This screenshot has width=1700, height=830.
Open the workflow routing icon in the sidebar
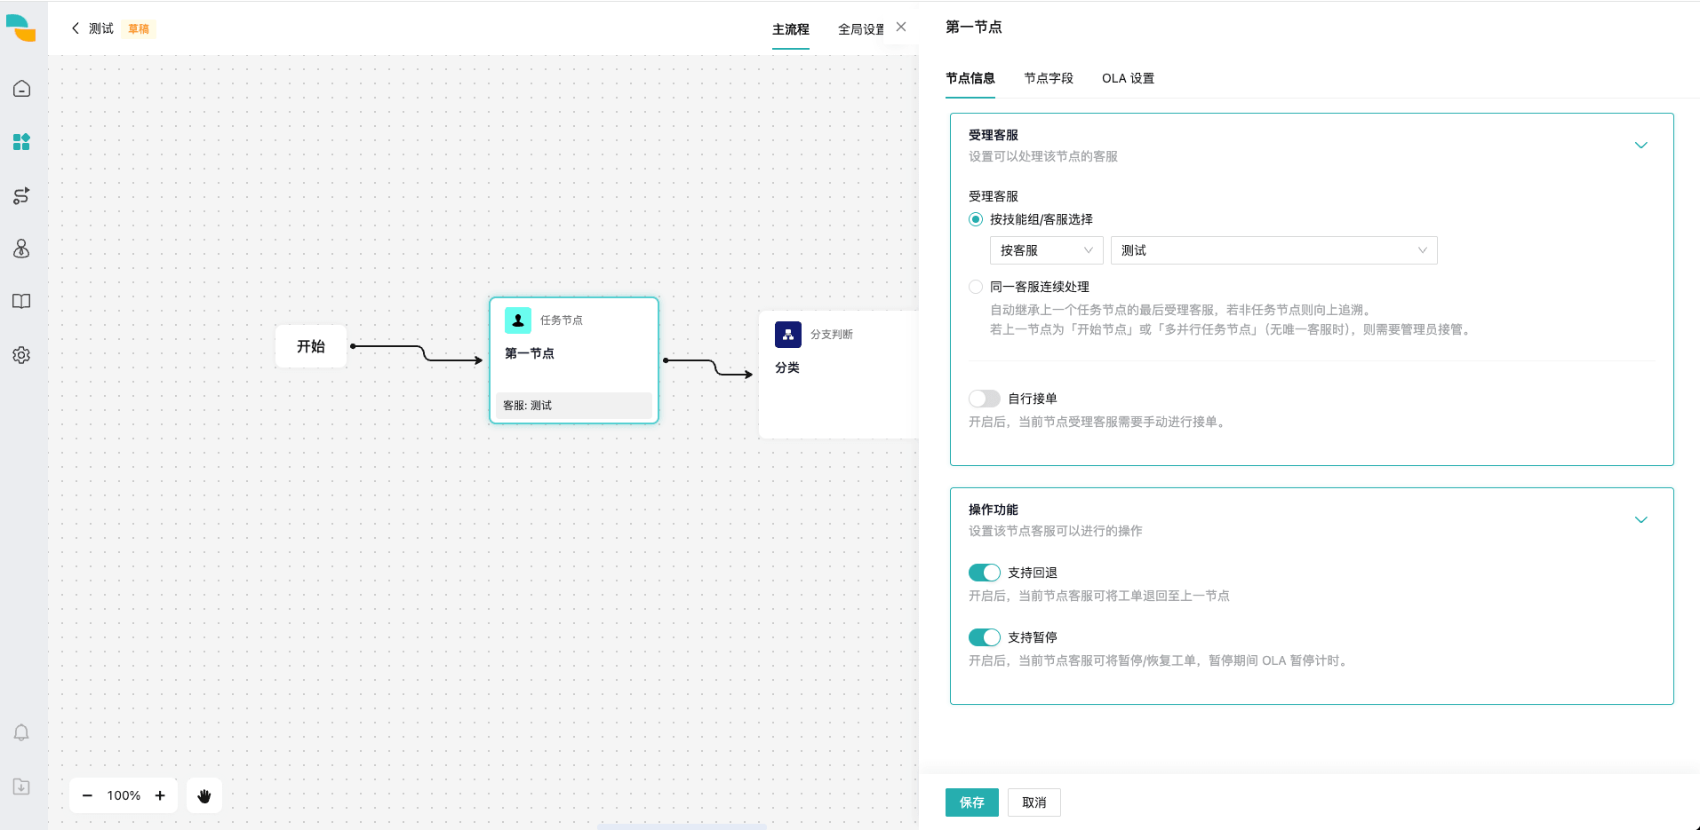click(x=21, y=195)
